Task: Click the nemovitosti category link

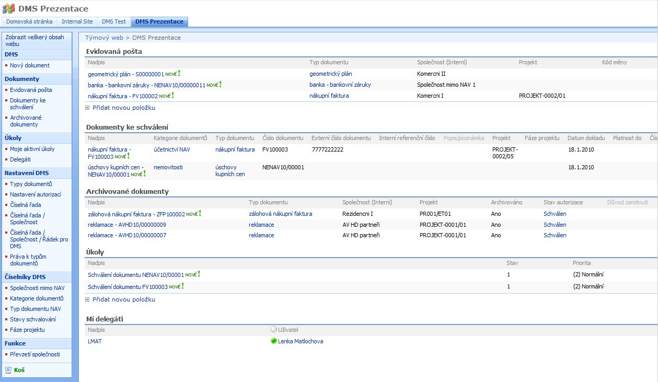Action: click(x=168, y=167)
